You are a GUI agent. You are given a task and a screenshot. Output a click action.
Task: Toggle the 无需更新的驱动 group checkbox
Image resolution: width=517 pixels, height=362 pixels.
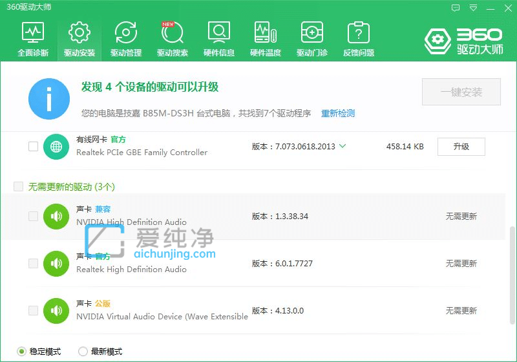pos(18,187)
